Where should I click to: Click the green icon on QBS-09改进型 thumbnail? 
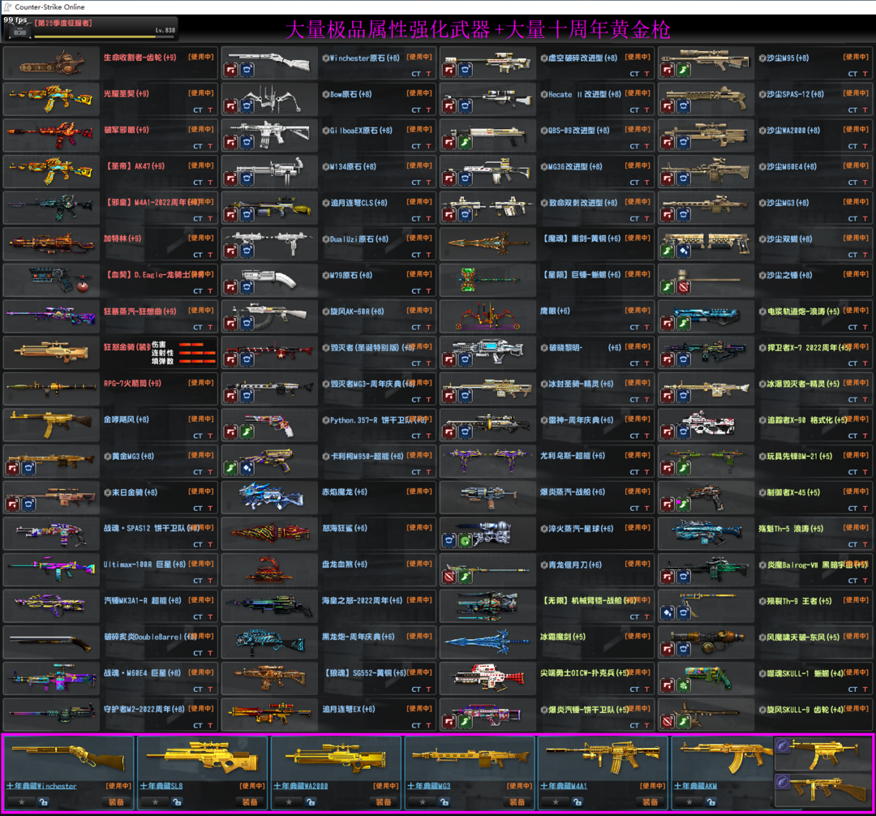466,142
